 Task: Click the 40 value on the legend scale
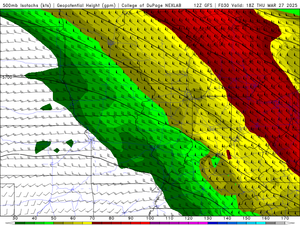34,218
